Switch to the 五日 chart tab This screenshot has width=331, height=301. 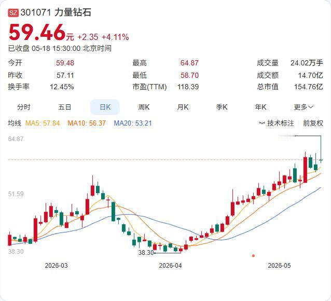tap(65, 107)
